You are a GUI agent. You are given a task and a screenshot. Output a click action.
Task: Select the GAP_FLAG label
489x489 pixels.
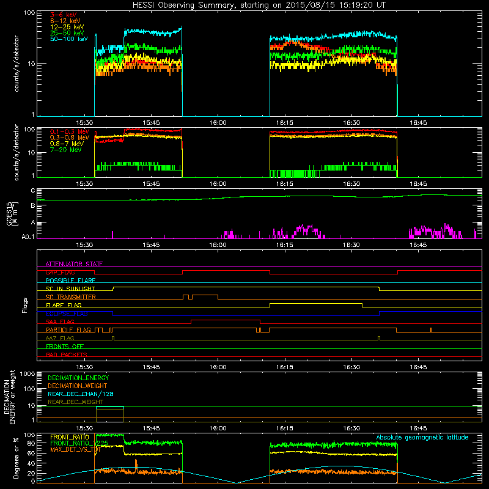point(60,272)
